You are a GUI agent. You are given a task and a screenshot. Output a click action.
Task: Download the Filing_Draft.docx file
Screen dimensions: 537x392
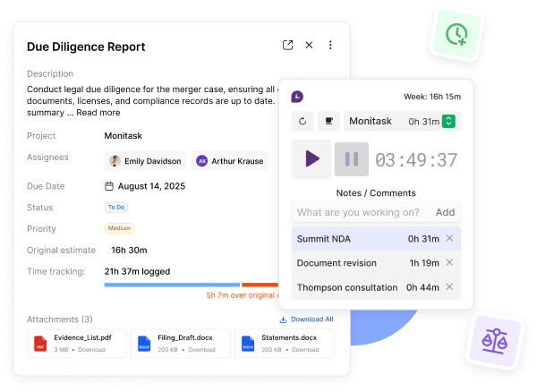click(201, 350)
